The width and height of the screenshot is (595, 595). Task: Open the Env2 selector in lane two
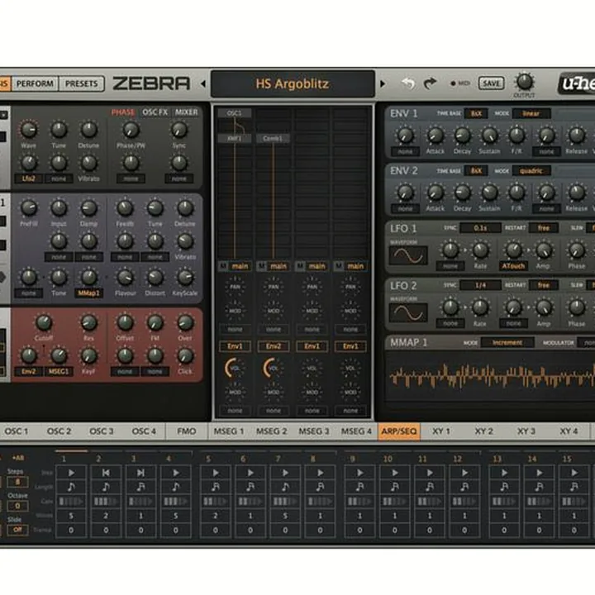click(274, 346)
